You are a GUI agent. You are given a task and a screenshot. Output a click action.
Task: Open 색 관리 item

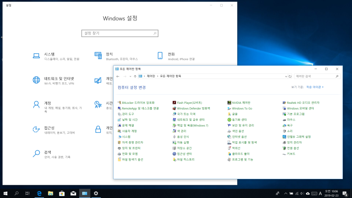(x=180, y=131)
